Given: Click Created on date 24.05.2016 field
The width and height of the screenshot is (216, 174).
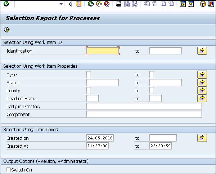Looking at the screenshot, I should point(100,138).
